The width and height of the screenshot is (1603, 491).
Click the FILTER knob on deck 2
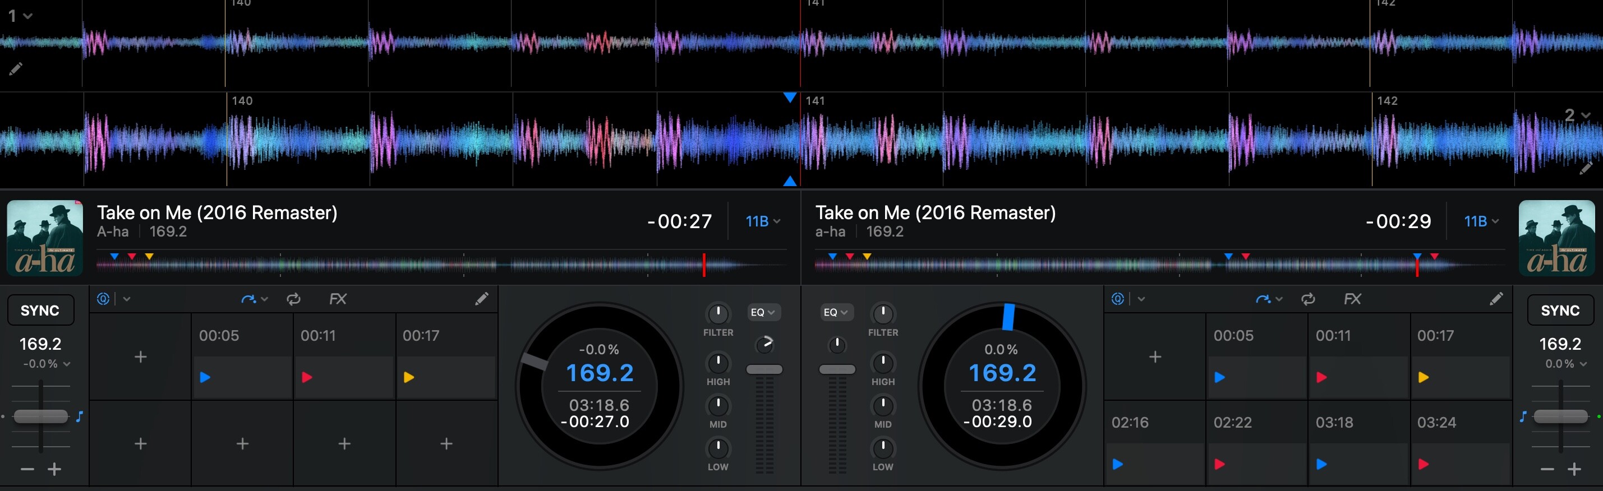(883, 313)
